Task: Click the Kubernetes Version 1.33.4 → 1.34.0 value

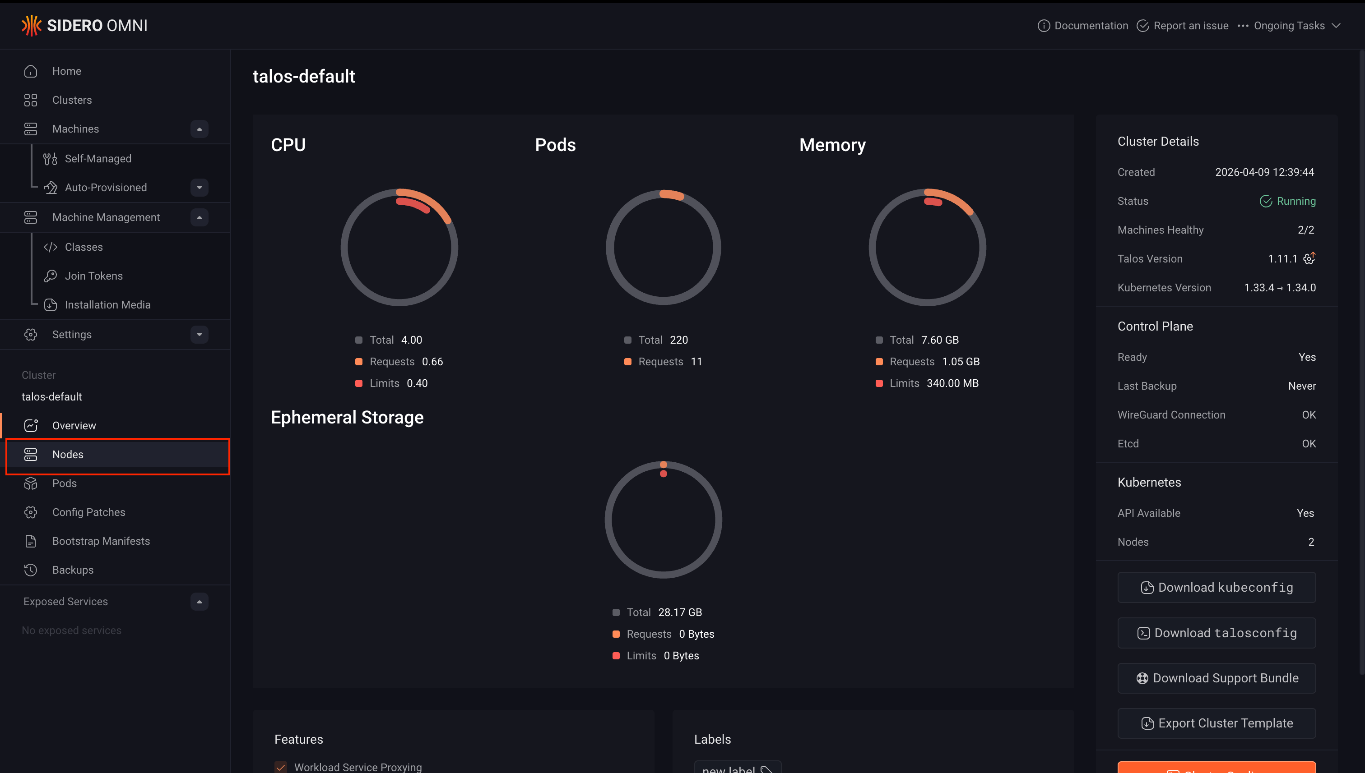Action: [1280, 288]
